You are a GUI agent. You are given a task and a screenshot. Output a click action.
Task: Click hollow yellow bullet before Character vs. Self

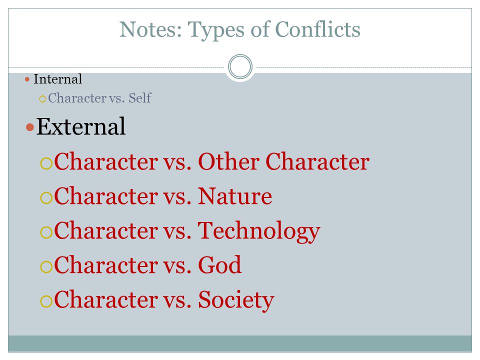(x=42, y=99)
